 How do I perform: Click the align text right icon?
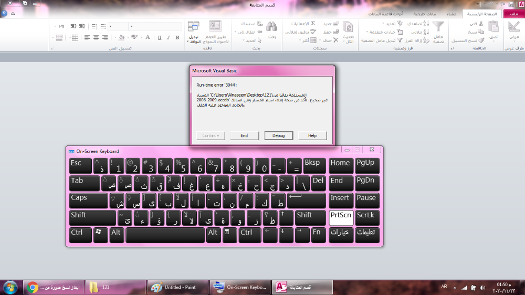click(x=105, y=37)
